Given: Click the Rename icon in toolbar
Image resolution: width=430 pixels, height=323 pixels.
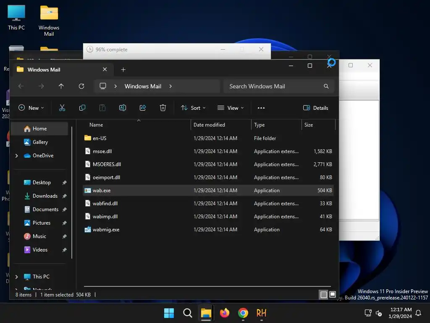Looking at the screenshot, I should pos(123,108).
